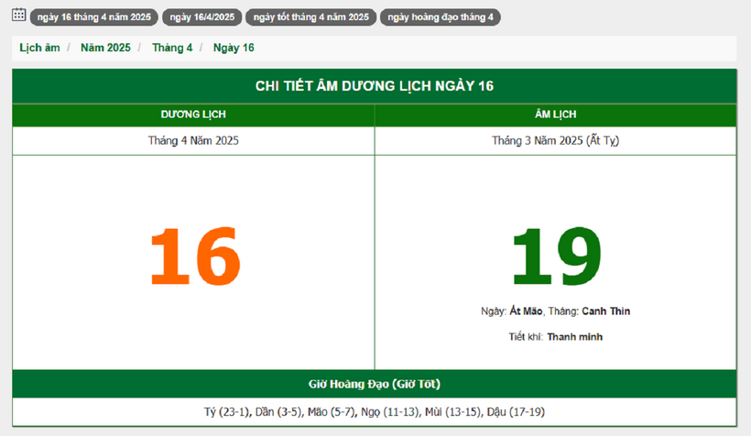Click the large green lunar date 19
Viewport: 751px width, 436px height.
click(555, 257)
